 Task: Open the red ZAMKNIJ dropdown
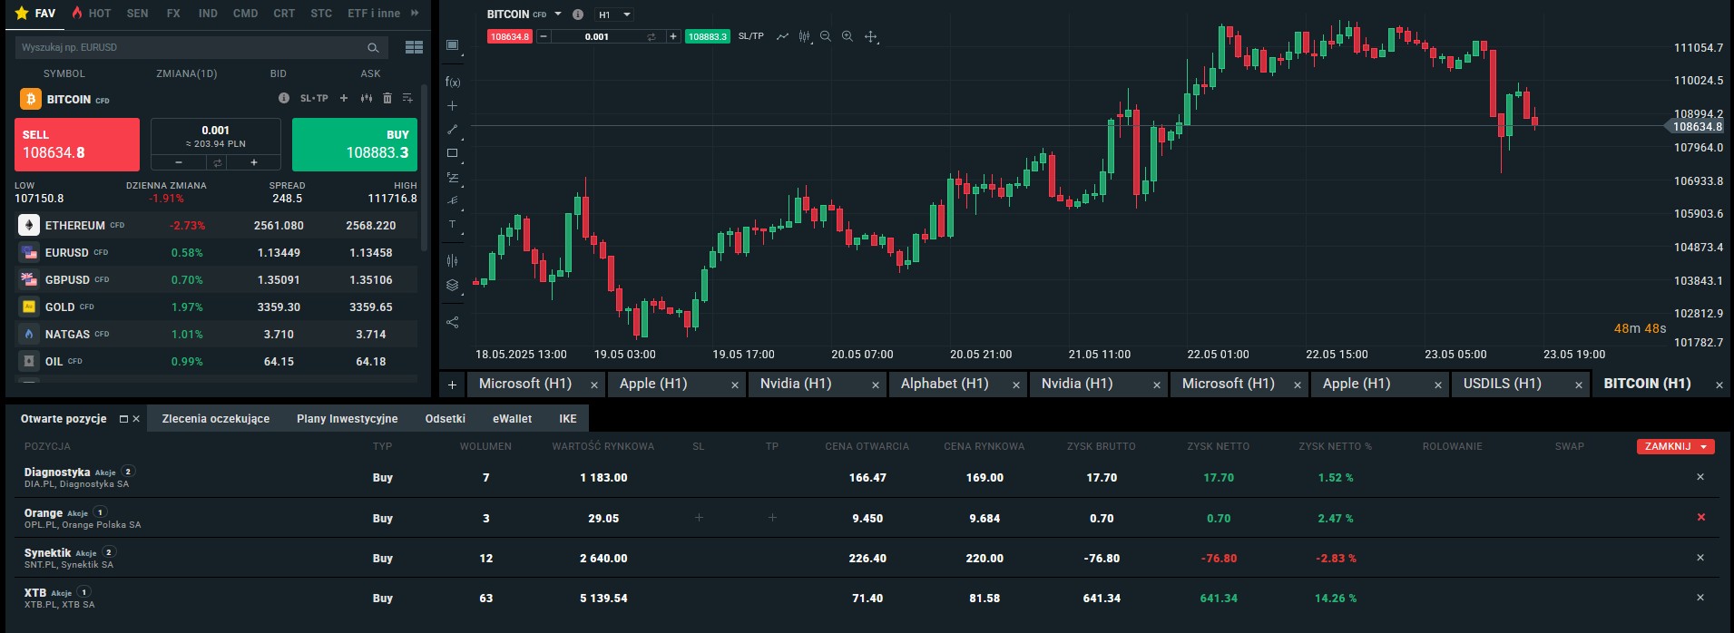(1675, 446)
